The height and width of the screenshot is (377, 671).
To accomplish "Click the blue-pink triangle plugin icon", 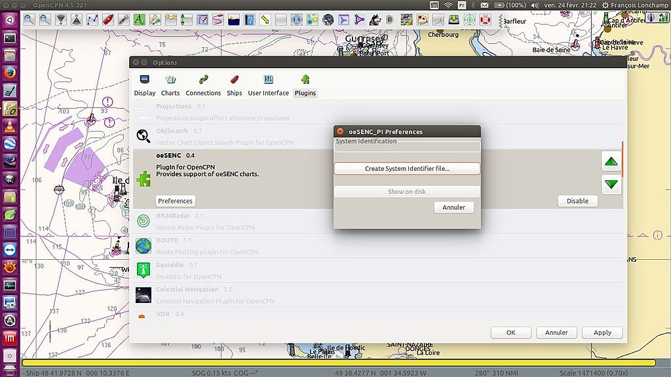I will tap(360, 20).
